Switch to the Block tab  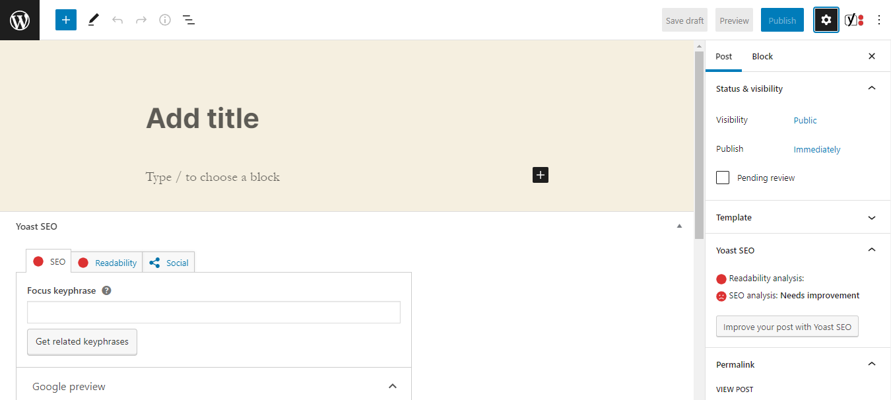coord(762,56)
